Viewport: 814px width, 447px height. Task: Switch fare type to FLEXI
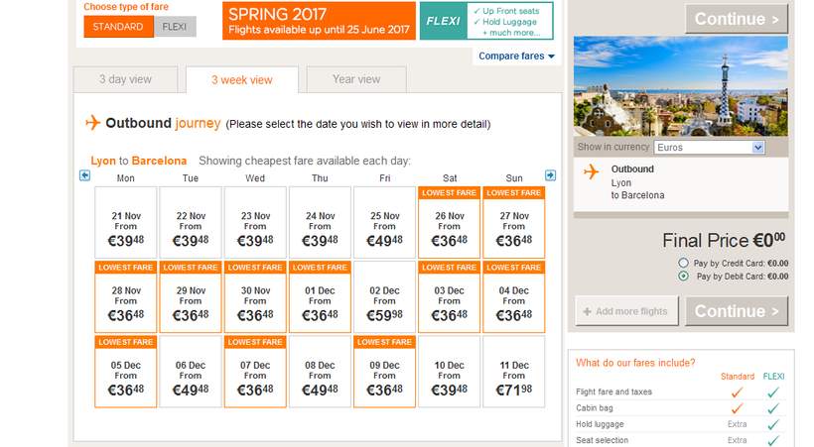[x=176, y=27]
